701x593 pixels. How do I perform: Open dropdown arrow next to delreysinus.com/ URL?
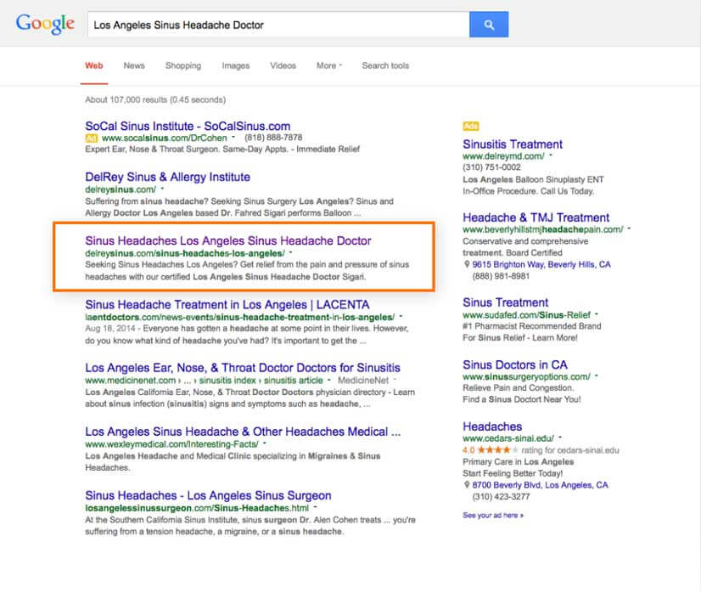pyautogui.click(x=162, y=189)
